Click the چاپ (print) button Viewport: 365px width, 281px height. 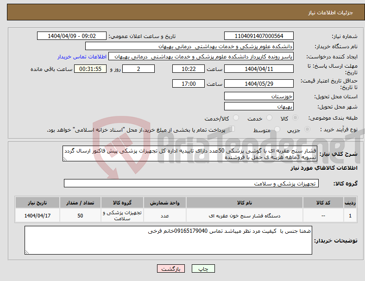pos(203,268)
